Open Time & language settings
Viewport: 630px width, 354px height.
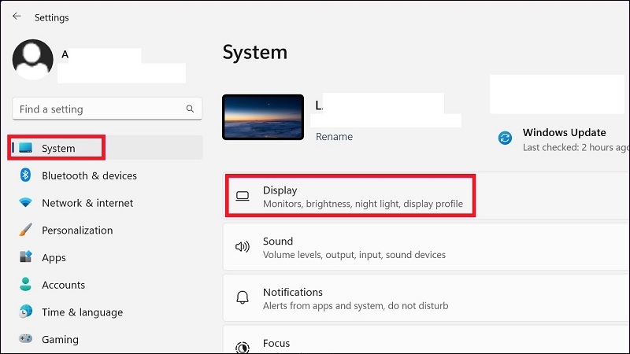click(107, 312)
